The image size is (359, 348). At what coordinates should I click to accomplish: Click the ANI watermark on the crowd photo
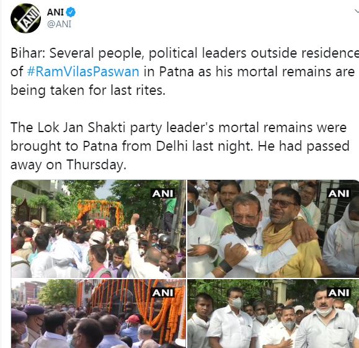[163, 194]
